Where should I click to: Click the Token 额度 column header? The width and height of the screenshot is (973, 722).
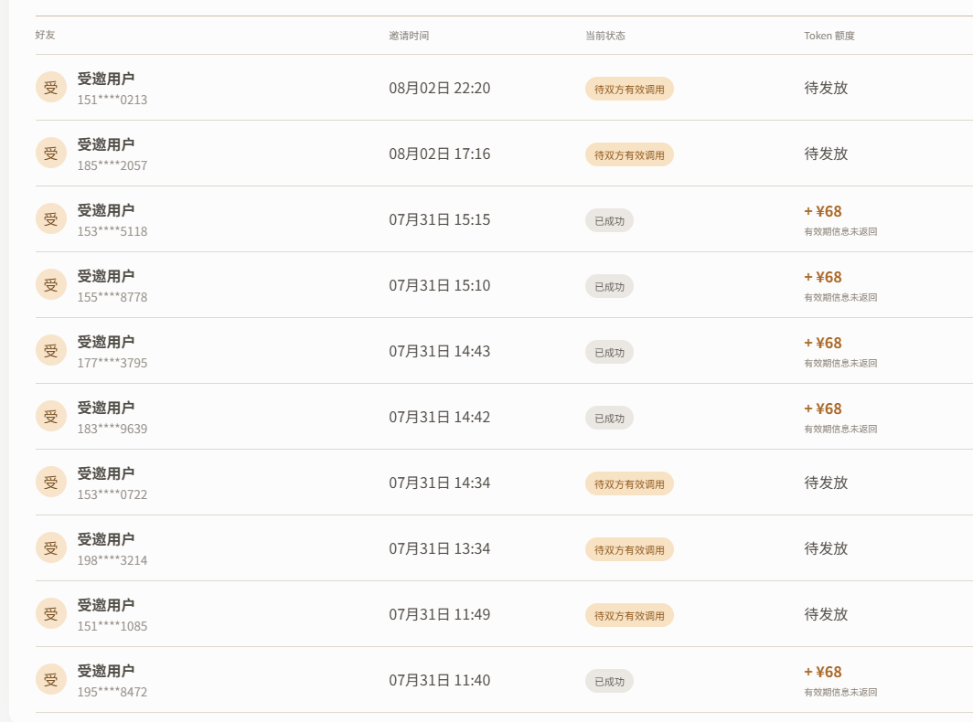pos(829,36)
